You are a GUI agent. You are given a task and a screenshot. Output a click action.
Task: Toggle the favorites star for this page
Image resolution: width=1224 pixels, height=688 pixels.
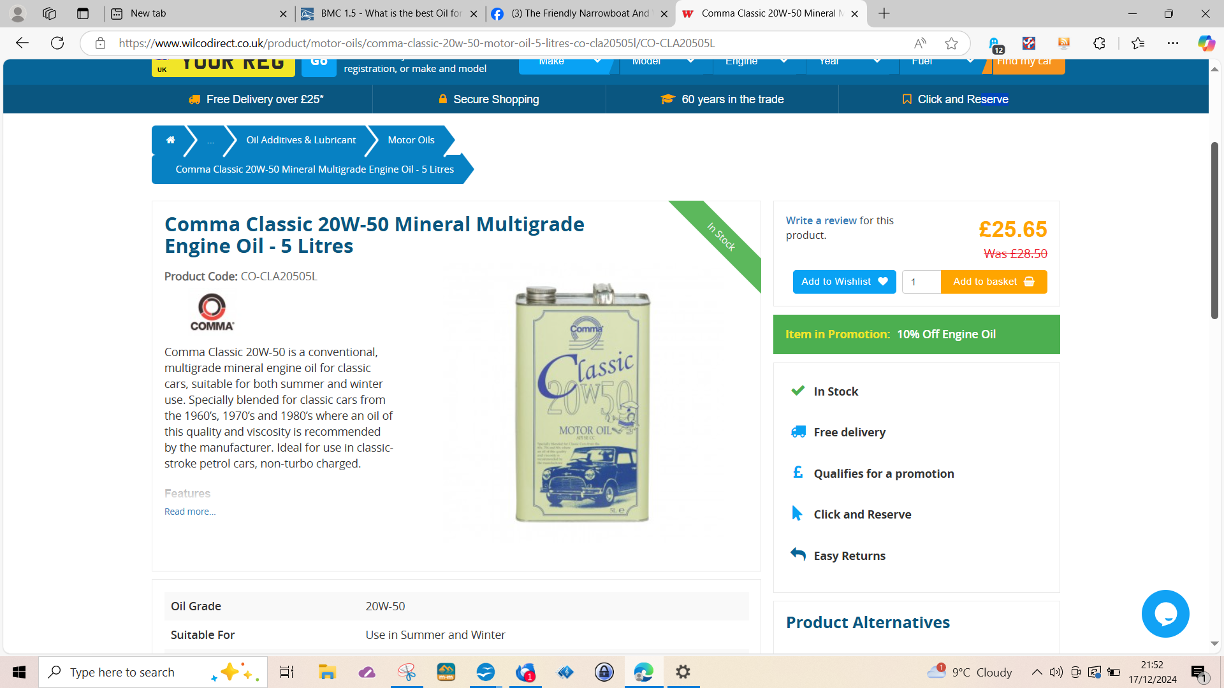(x=951, y=43)
